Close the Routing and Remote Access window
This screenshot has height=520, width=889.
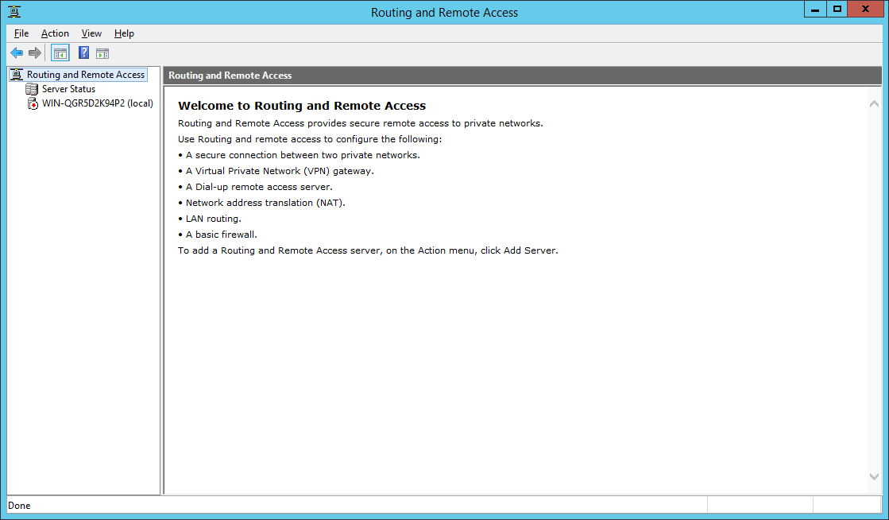pyautogui.click(x=865, y=9)
